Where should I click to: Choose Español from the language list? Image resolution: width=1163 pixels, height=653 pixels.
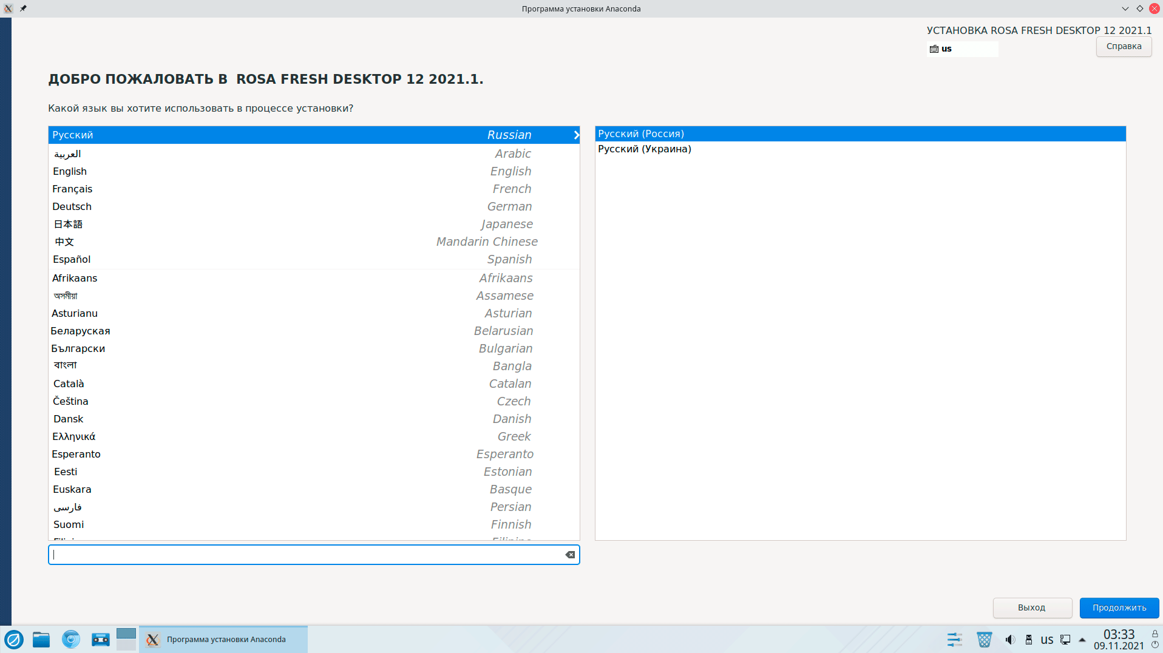coord(314,259)
